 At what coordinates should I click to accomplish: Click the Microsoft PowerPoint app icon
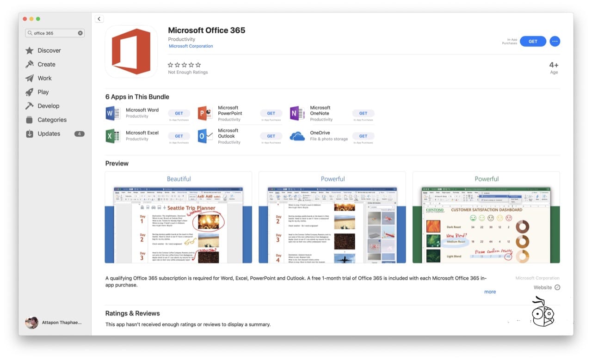205,113
